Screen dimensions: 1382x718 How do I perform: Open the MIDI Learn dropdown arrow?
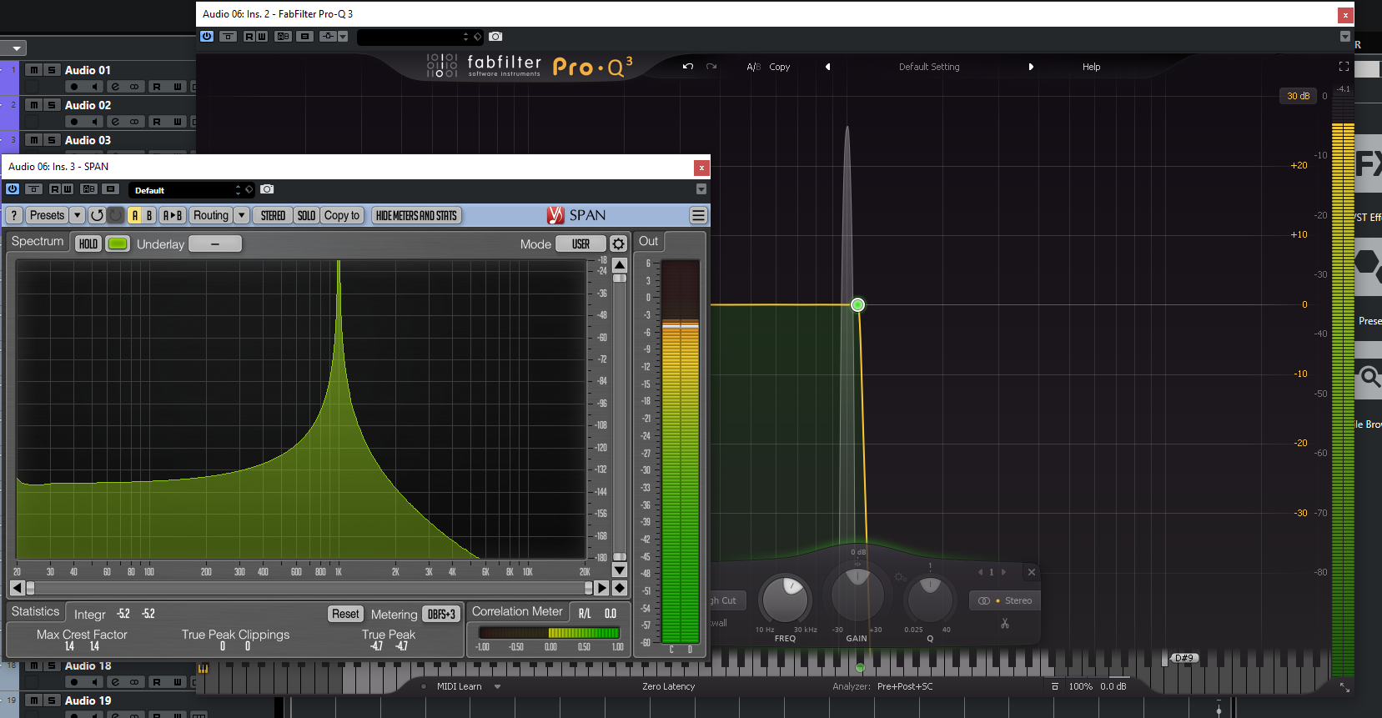(x=498, y=686)
